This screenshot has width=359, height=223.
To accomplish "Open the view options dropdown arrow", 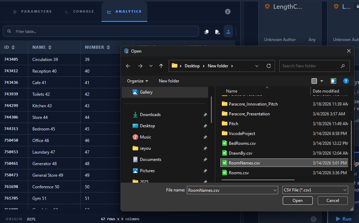I will point(322,81).
